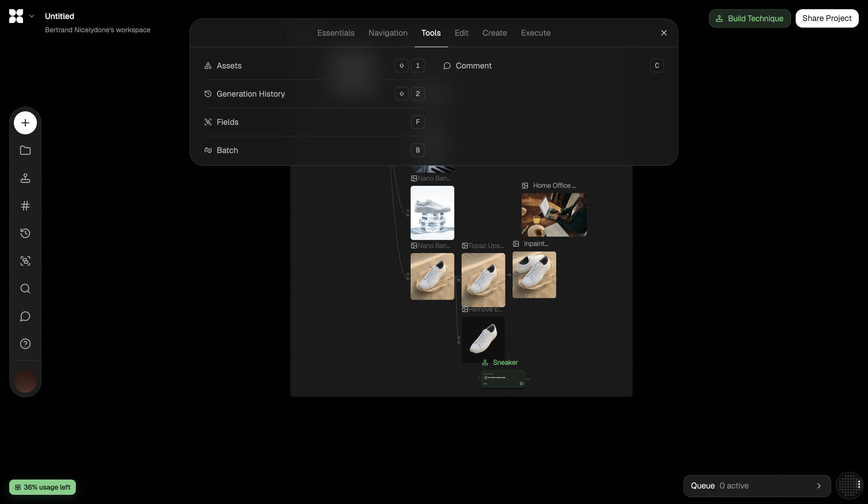Open the dotted grid menu at bottom right
868x504 pixels.
point(850,486)
